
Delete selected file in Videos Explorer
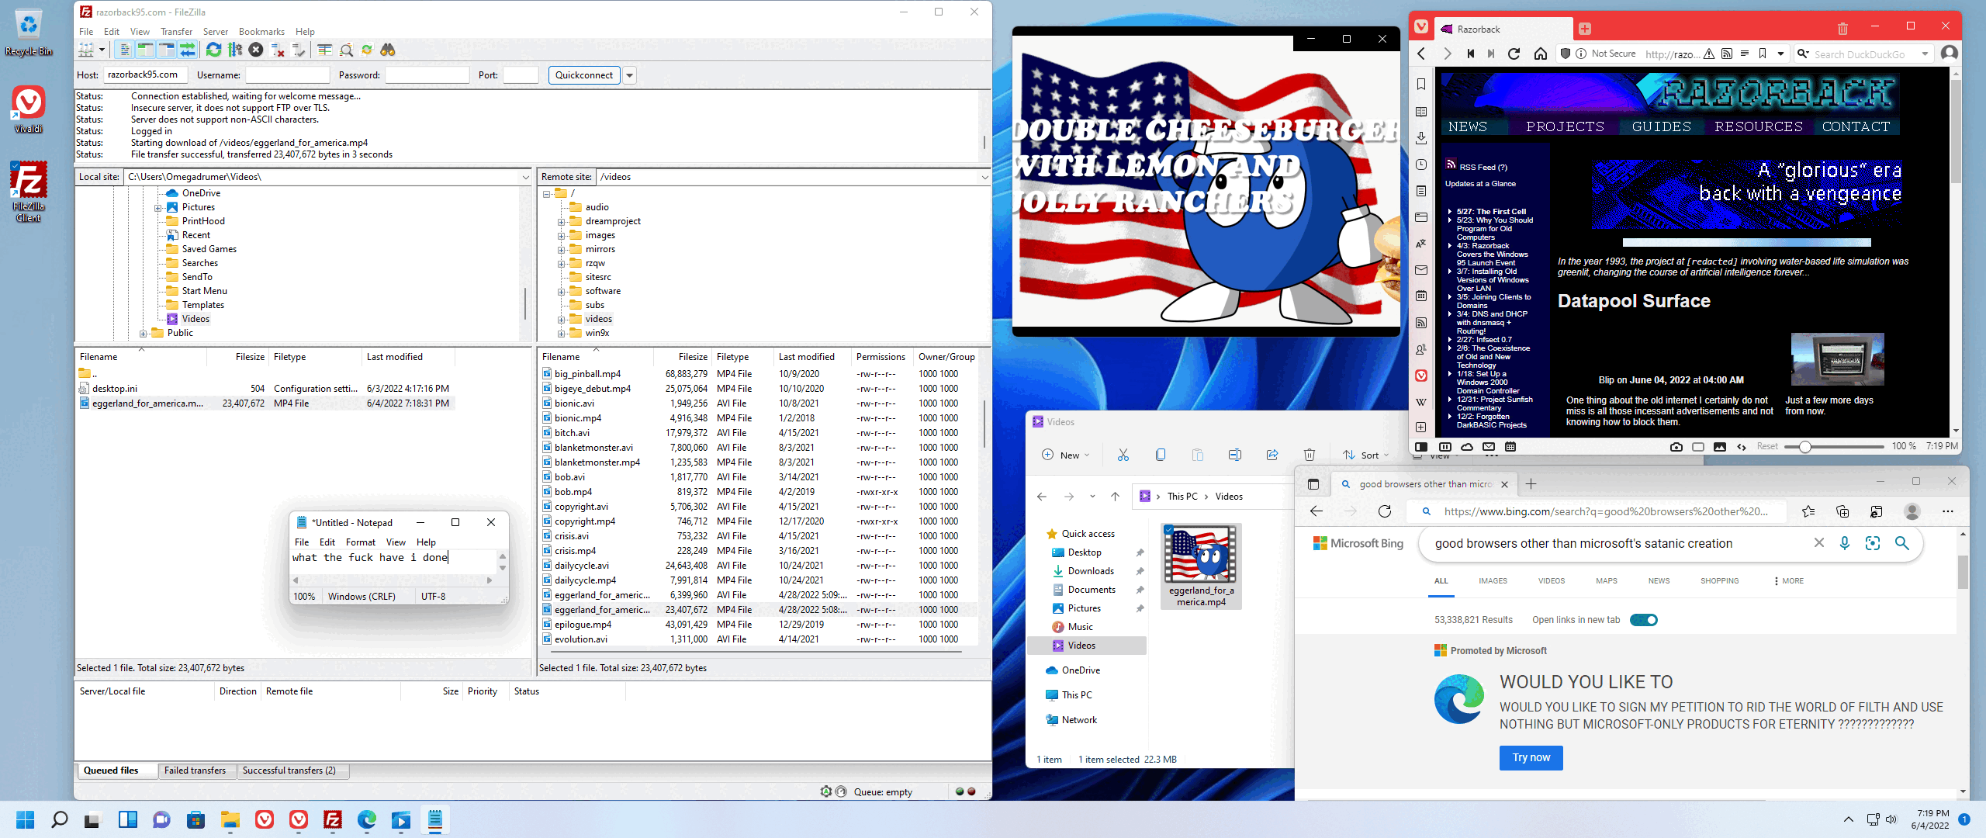[1310, 455]
